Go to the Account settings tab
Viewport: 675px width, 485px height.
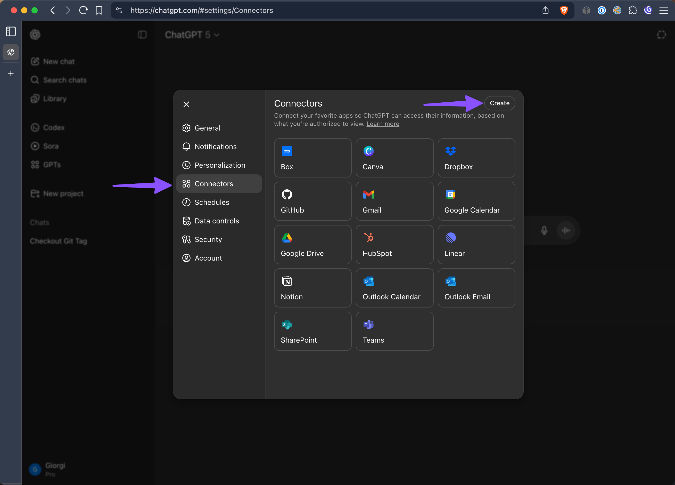pos(219,258)
